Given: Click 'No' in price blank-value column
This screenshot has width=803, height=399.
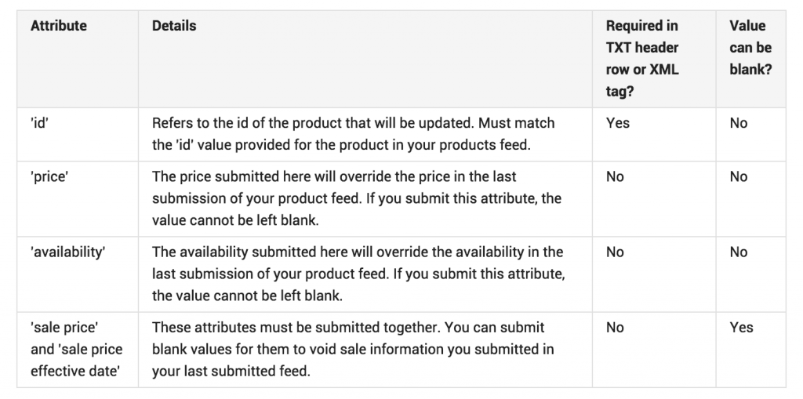Looking at the screenshot, I should coord(739,176).
